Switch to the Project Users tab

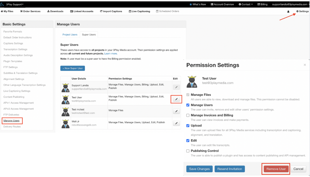(x=70, y=35)
